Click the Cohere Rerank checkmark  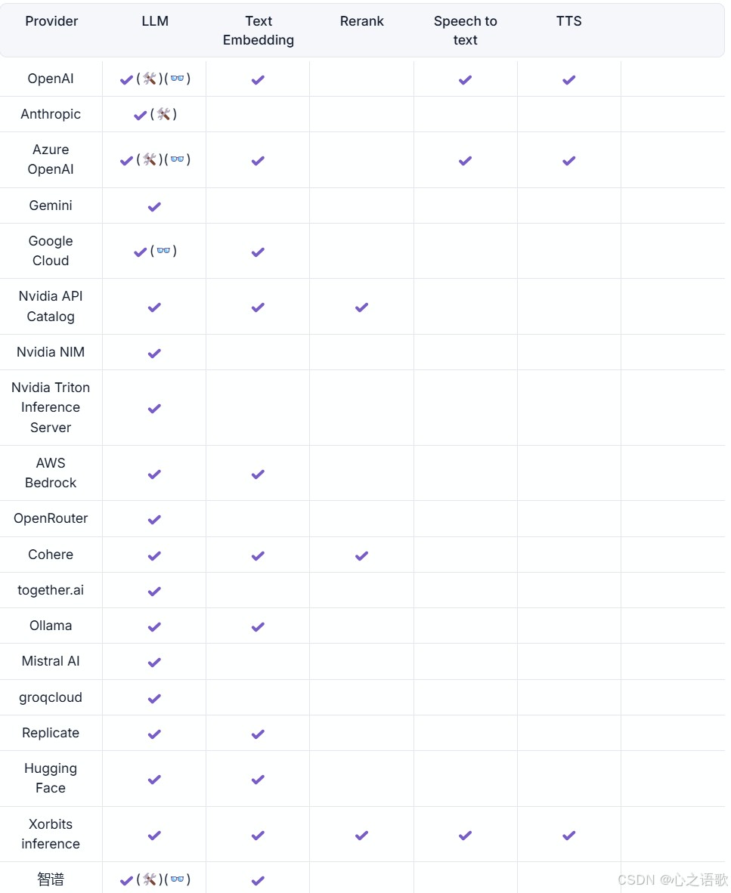(x=361, y=555)
